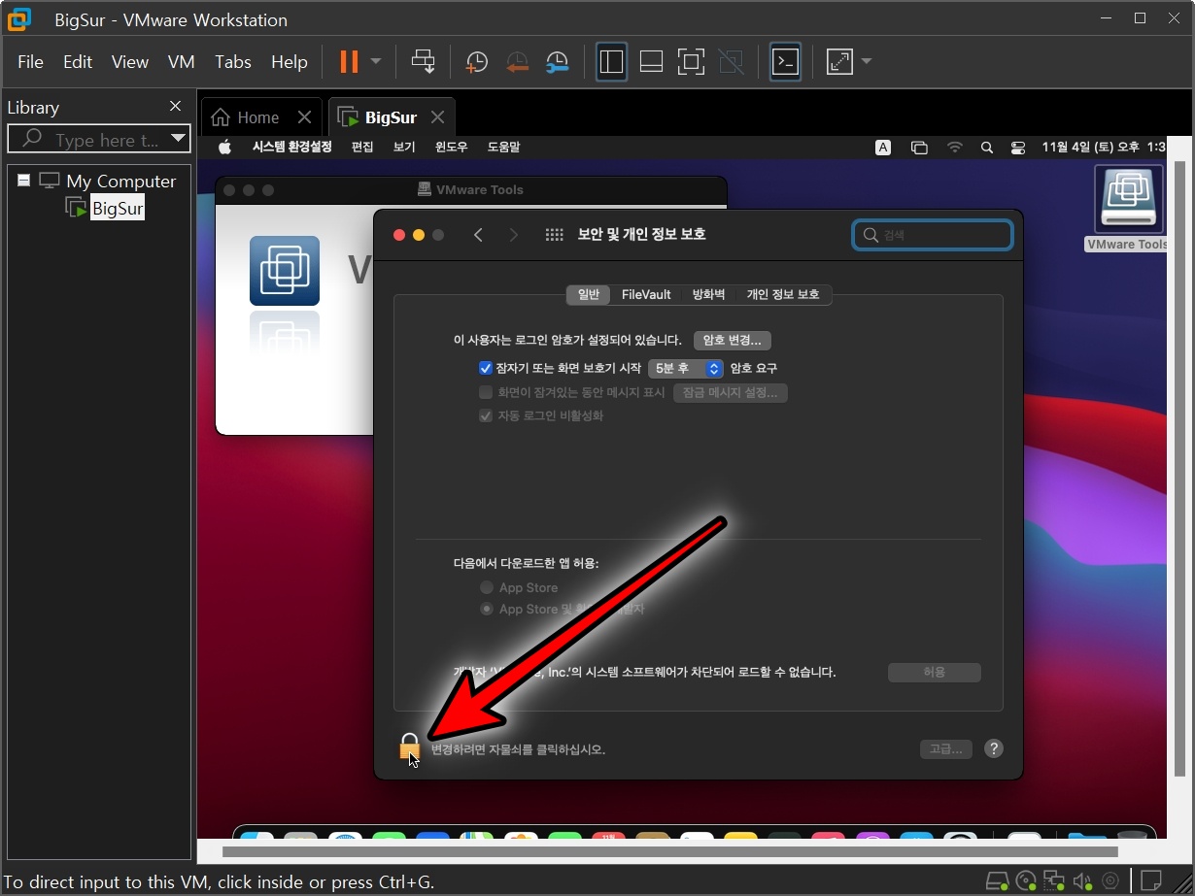Viewport: 1195px width, 896px height.
Task: Select BigSur in the Library tree
Action: click(118, 208)
